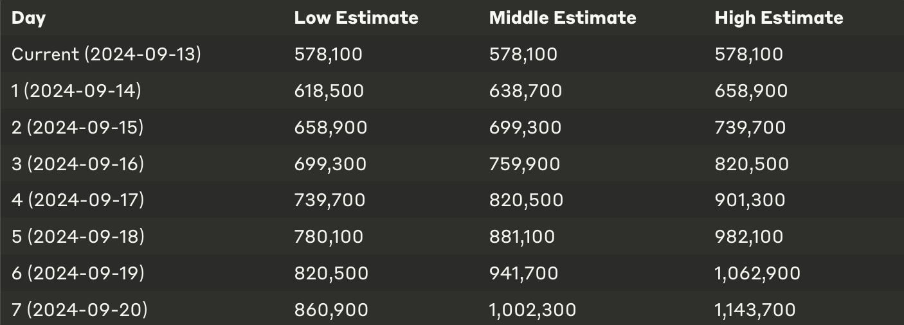Click the 2 (2024-09-15) row label
Viewport: 904px width, 325px height.
[77, 127]
